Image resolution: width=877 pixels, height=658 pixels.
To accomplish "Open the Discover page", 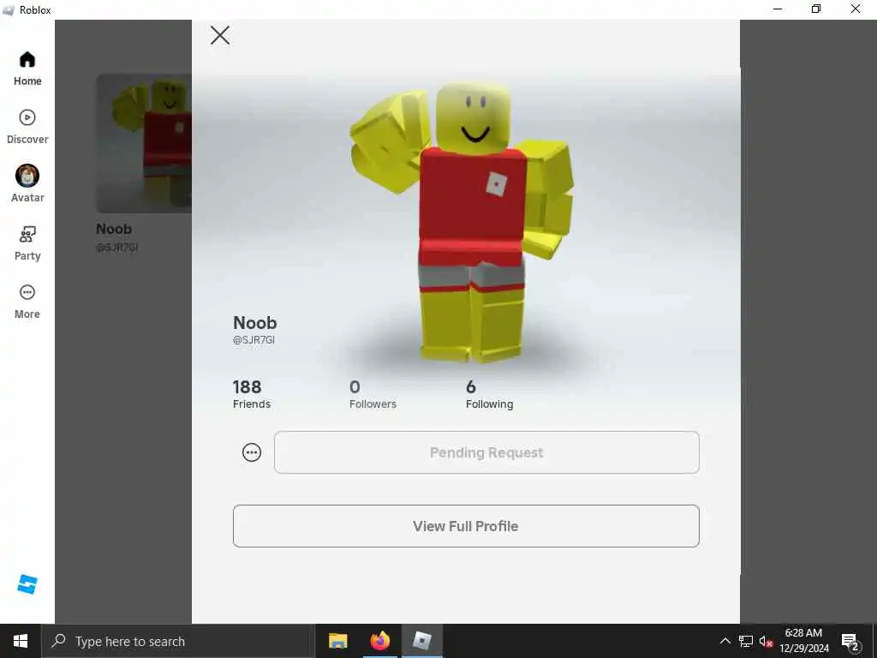I will tap(27, 127).
